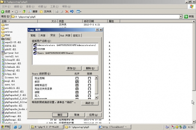Select the aspell-15.dll file icon
This screenshot has height=130, width=196.
[x=3, y=42]
